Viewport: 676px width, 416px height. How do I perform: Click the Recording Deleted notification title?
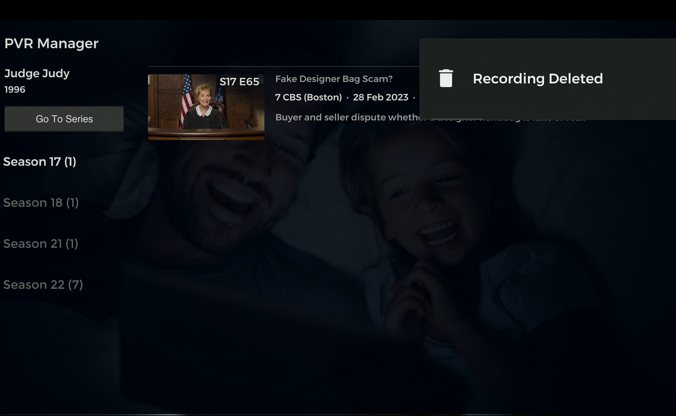pos(538,78)
